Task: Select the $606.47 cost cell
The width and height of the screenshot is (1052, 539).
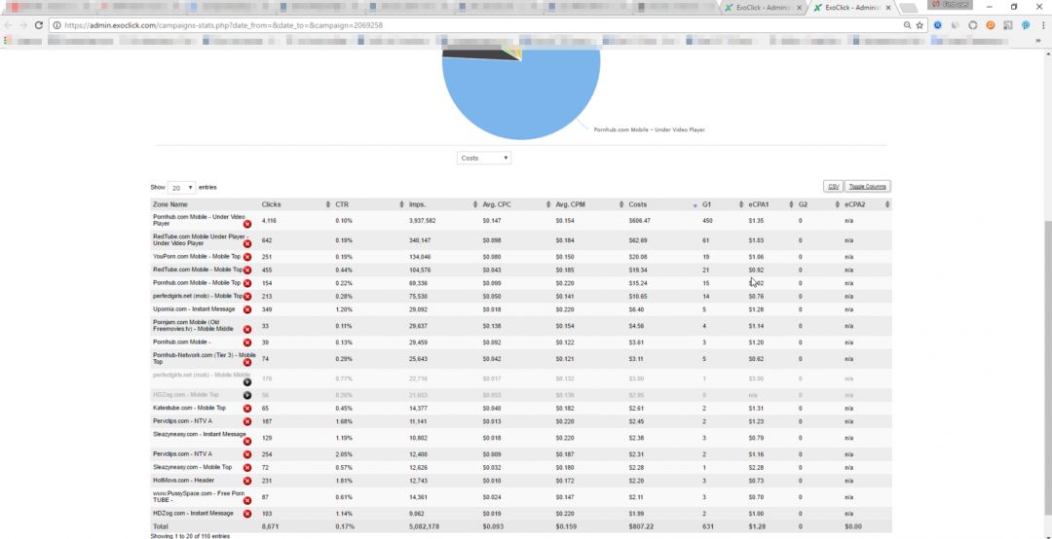Action: click(x=639, y=221)
